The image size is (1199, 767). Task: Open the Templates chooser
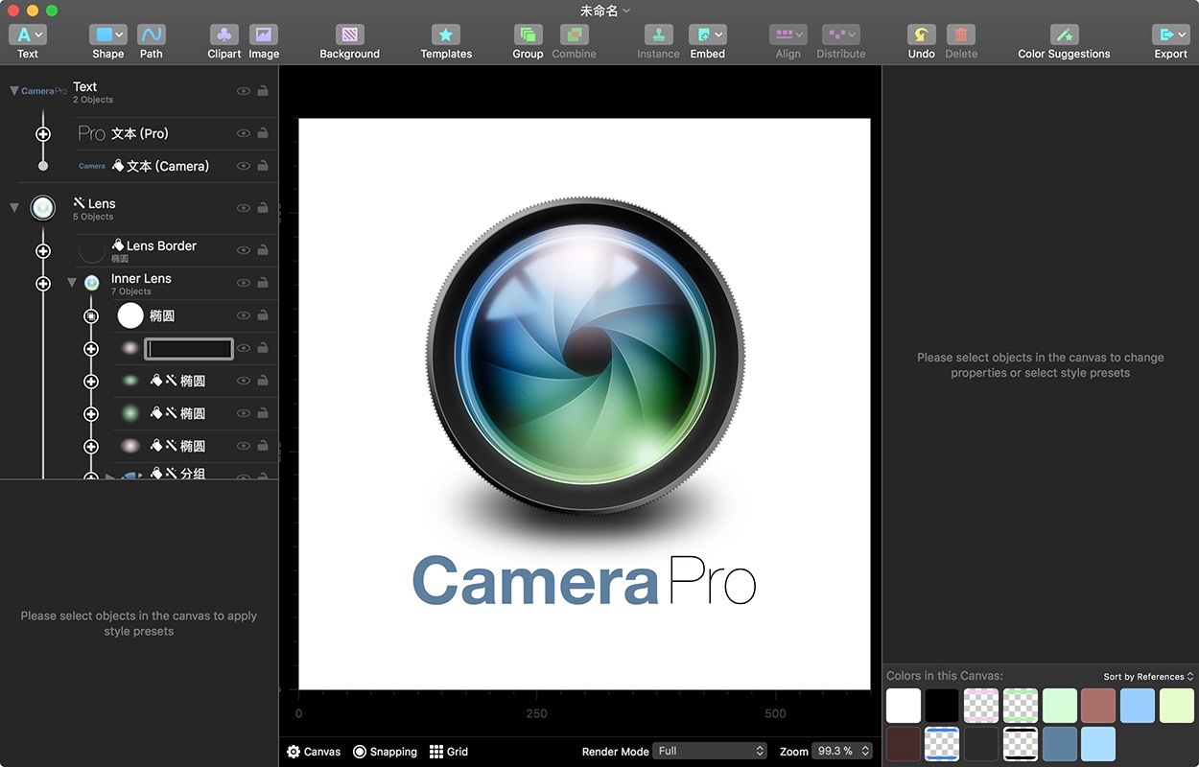[x=446, y=35]
